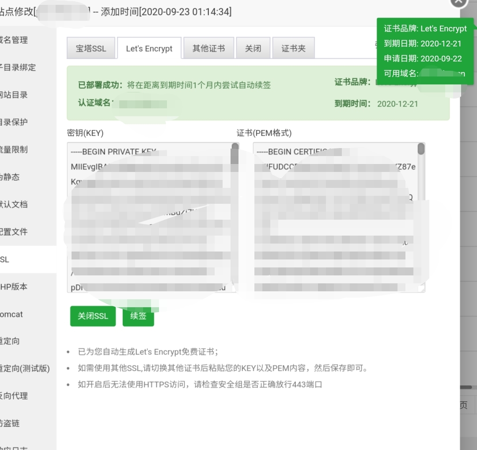Select the SSL sidebar item
The width and height of the screenshot is (477, 450).
(28, 259)
